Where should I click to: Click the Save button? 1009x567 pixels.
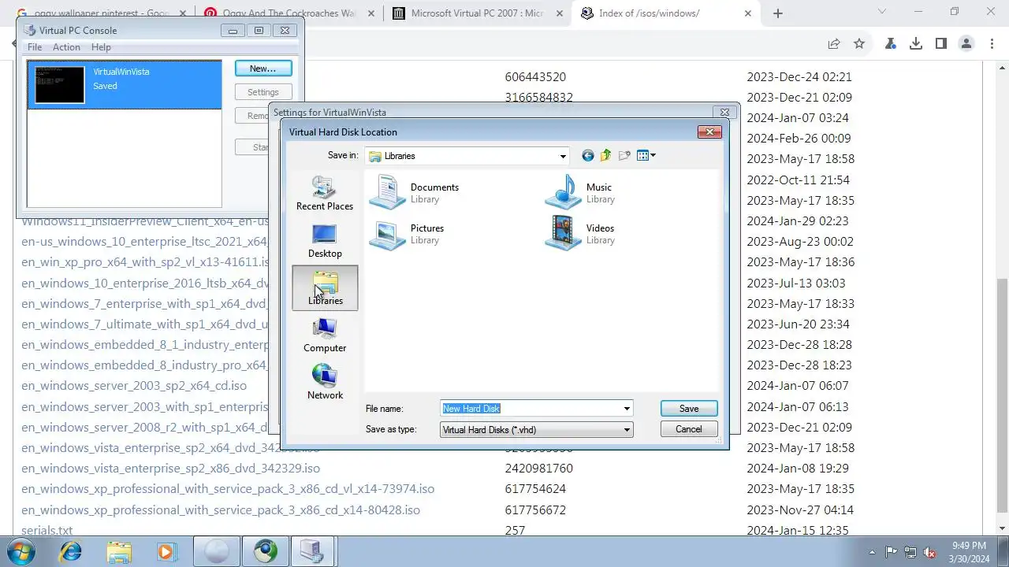pos(689,409)
